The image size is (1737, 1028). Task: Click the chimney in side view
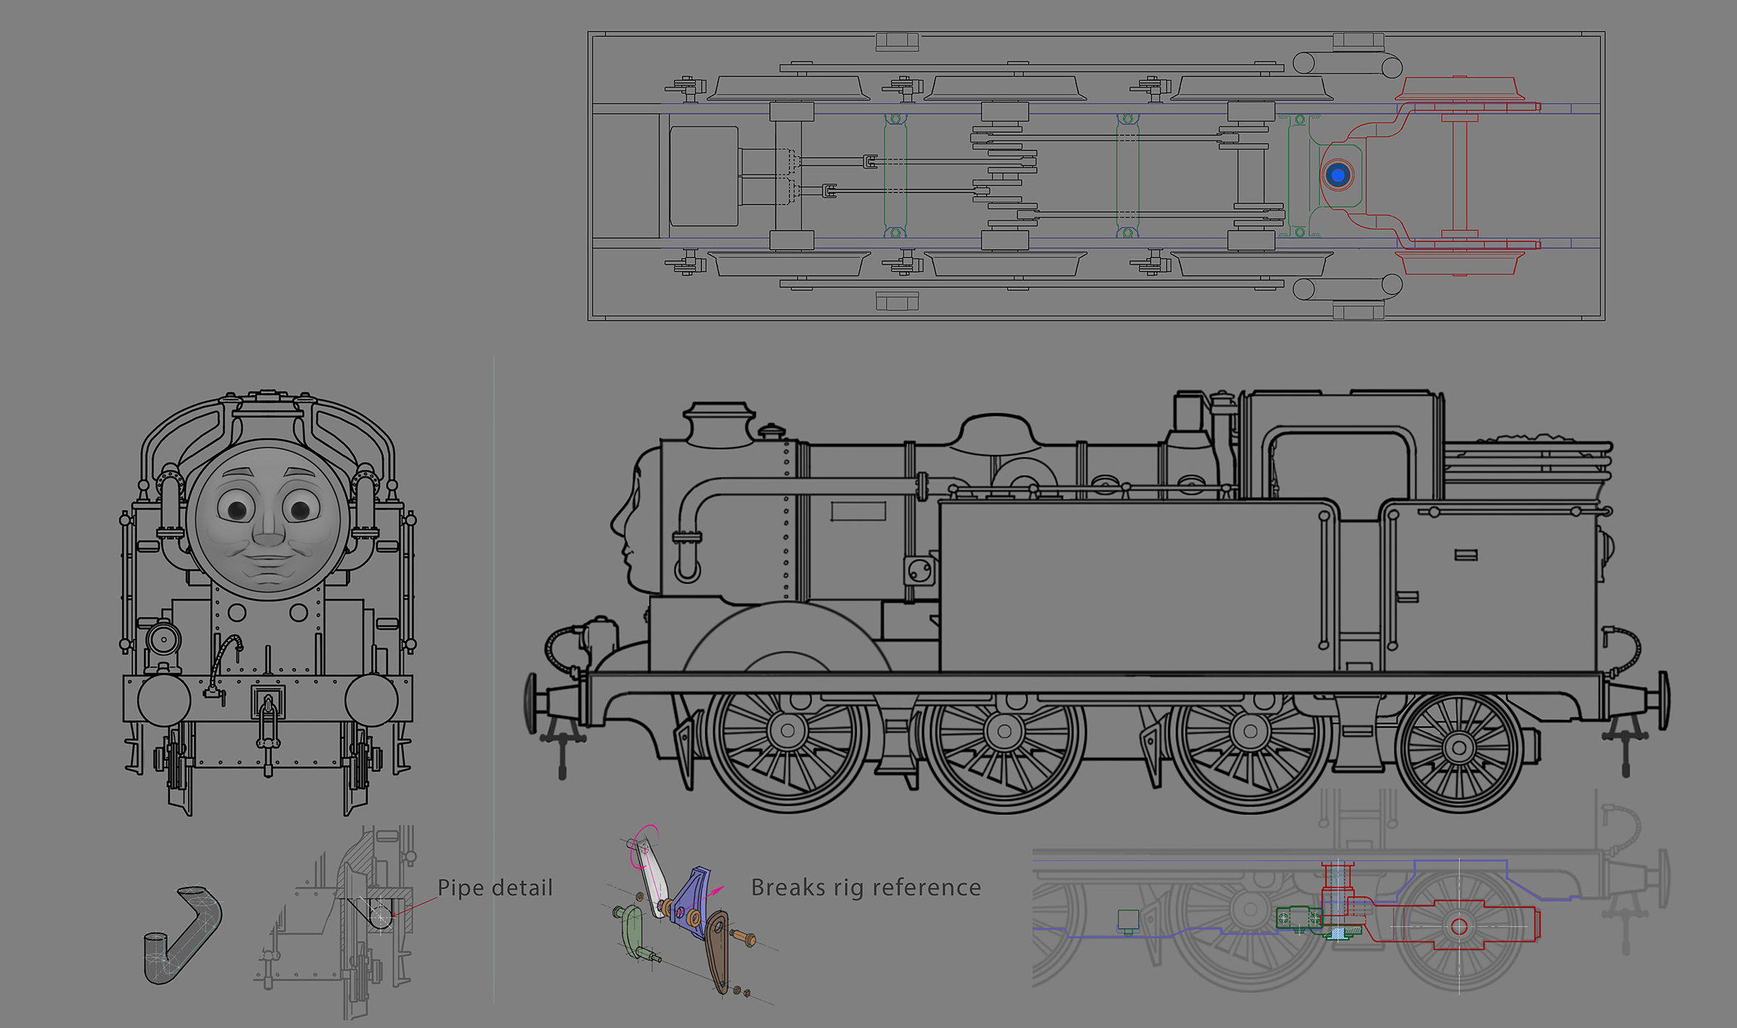click(719, 425)
